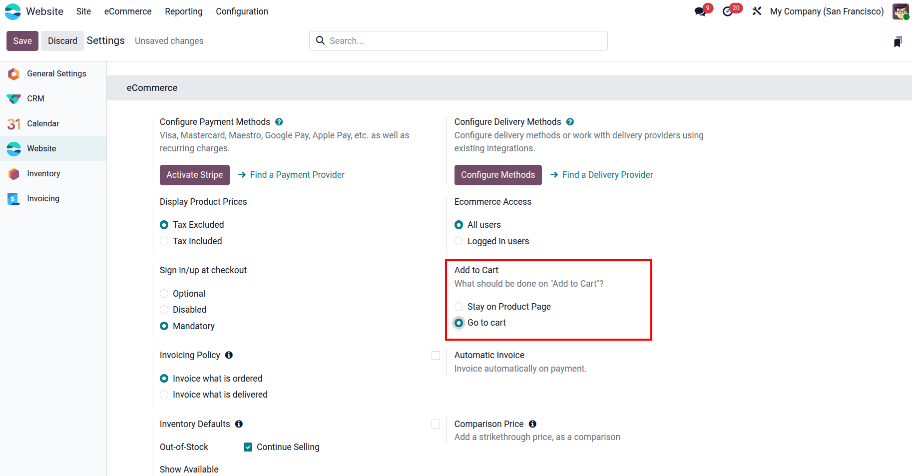Click the Payment Methods help icon
Screen dimensions: 912x476
(279, 122)
